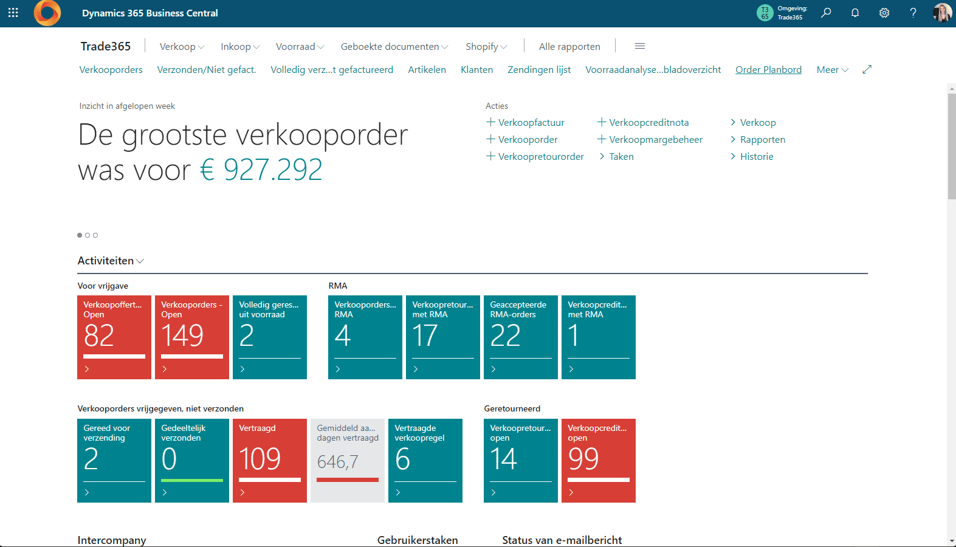Open Artikelen navigation link

[x=427, y=69]
